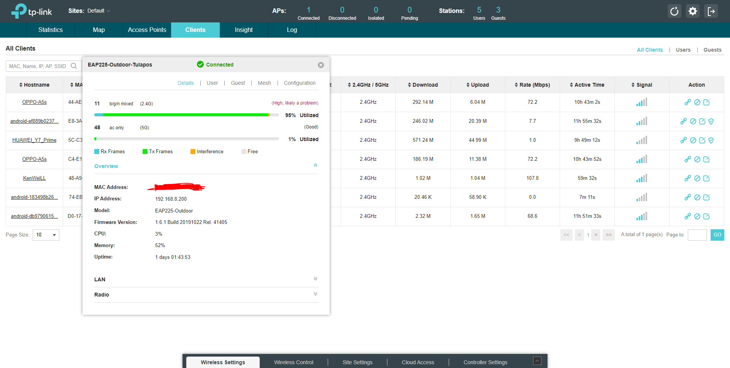Expand the Radio section

pos(316,294)
